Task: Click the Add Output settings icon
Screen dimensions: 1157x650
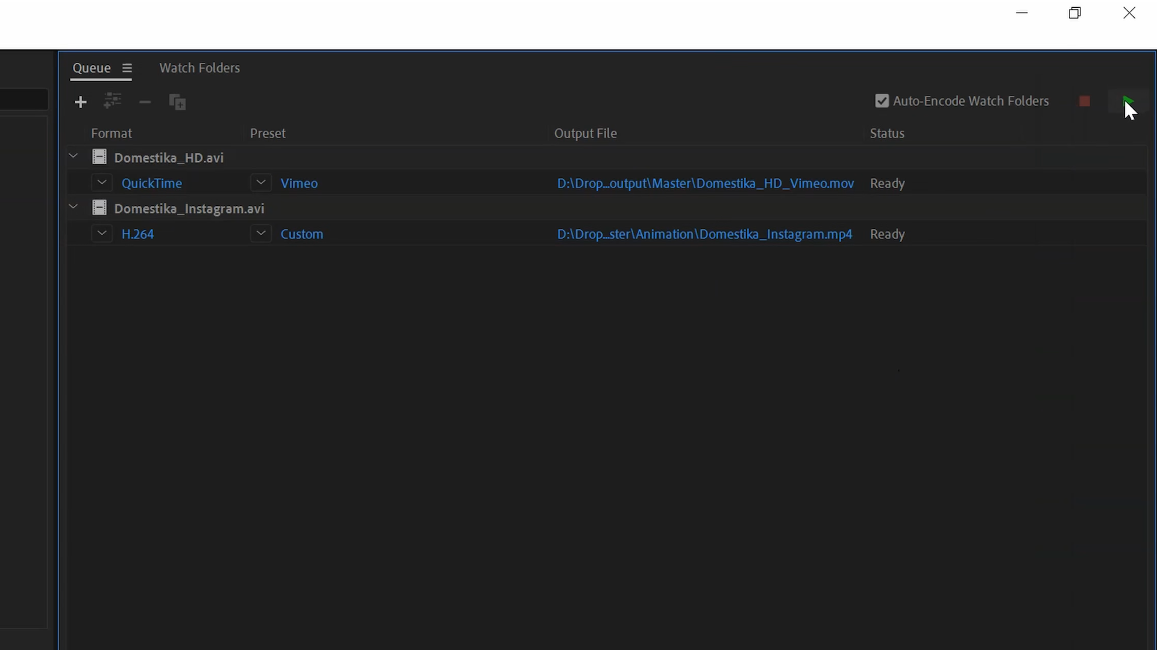Action: point(112,101)
